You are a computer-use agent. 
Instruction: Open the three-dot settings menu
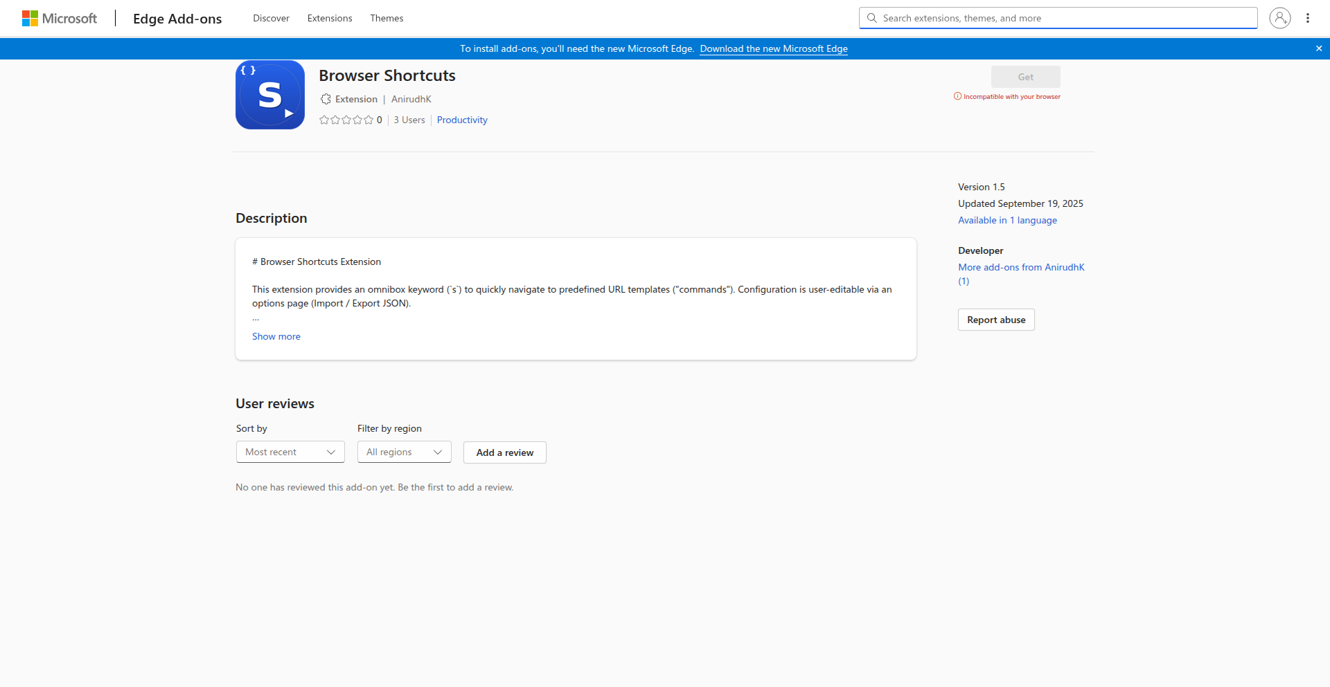1308,18
